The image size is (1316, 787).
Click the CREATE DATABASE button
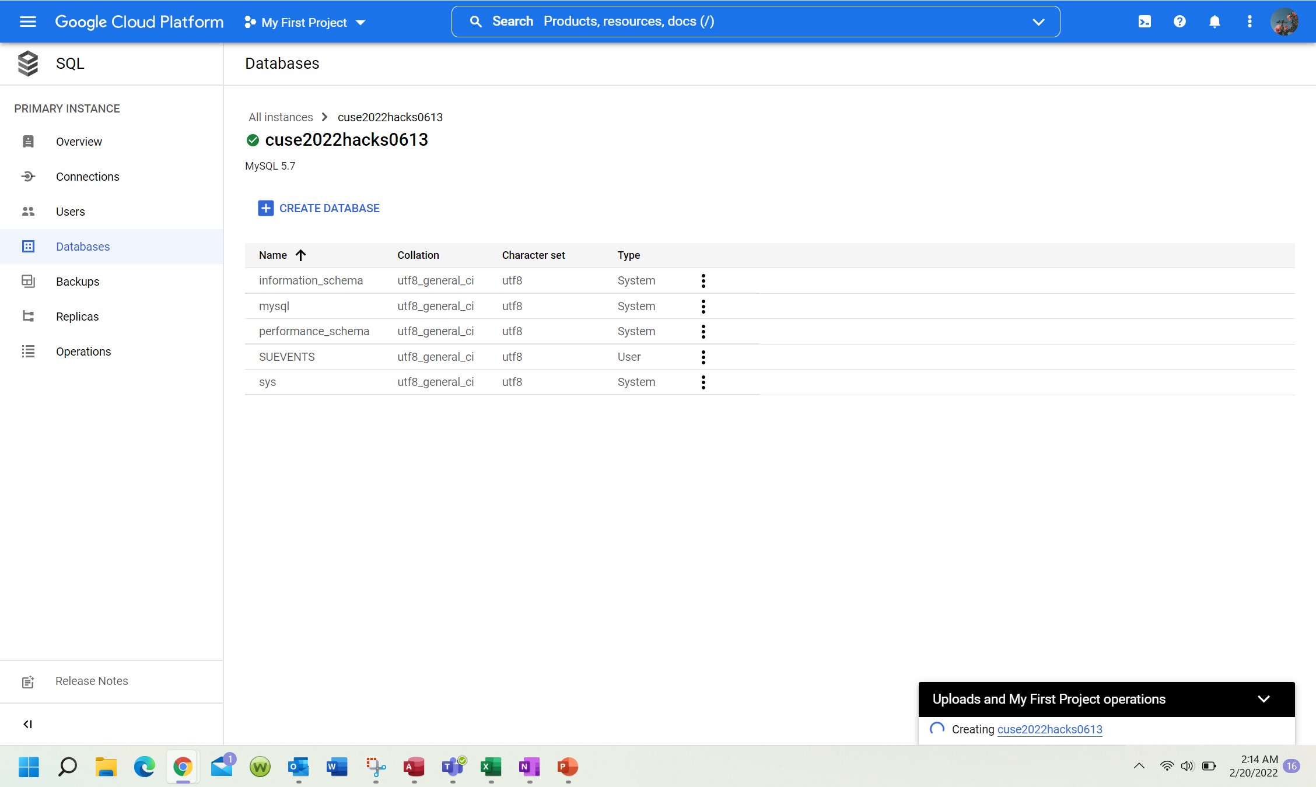[318, 208]
